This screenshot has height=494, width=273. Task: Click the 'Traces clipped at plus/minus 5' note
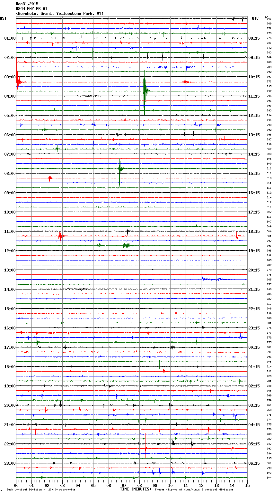pyautogui.click(x=194, y=489)
